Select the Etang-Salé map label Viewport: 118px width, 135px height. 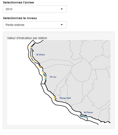(65, 98)
